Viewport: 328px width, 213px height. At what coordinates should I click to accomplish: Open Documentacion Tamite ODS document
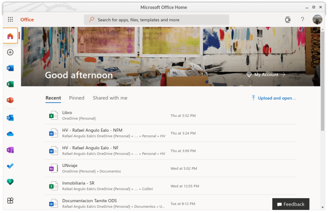pyautogui.click(x=89, y=201)
